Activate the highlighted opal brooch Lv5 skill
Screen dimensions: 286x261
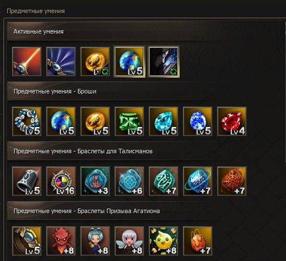click(129, 62)
